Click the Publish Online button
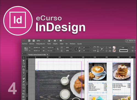 tap(131, 41)
